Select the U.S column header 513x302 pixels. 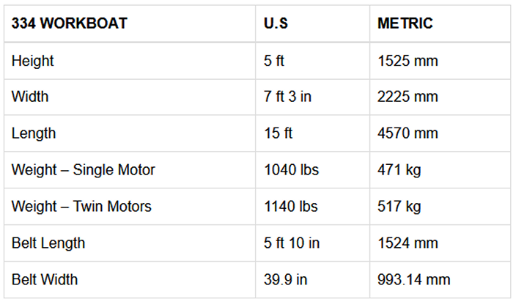pyautogui.click(x=276, y=23)
